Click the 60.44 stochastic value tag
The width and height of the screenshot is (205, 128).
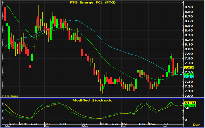point(190,106)
